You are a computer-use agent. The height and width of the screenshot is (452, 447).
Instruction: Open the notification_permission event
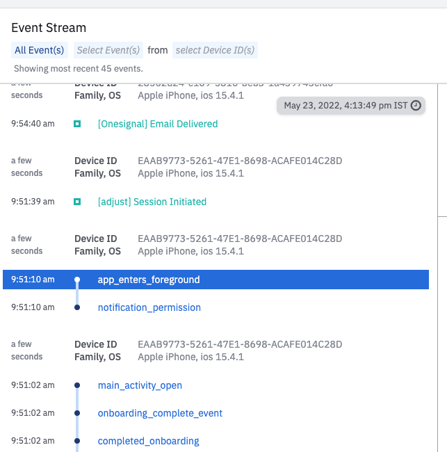pos(149,307)
